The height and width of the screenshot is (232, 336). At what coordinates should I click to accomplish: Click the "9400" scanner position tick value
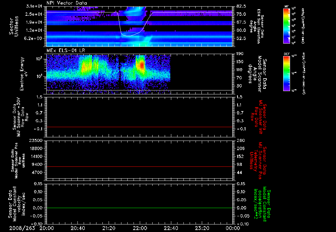37,164
